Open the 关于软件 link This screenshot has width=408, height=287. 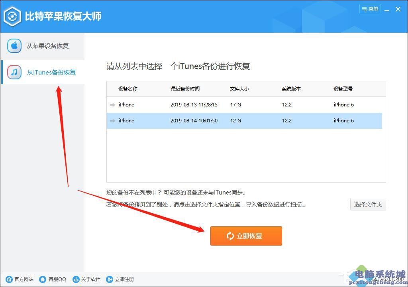tap(90, 279)
